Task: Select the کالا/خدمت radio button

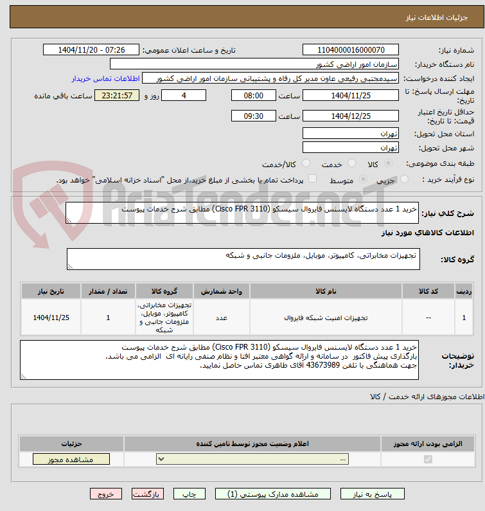Action: pyautogui.click(x=306, y=163)
